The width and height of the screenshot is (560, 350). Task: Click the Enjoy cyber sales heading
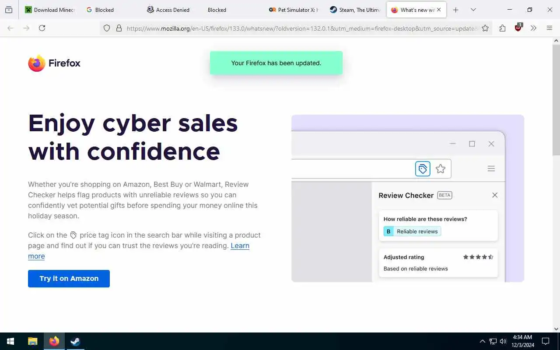tap(133, 137)
